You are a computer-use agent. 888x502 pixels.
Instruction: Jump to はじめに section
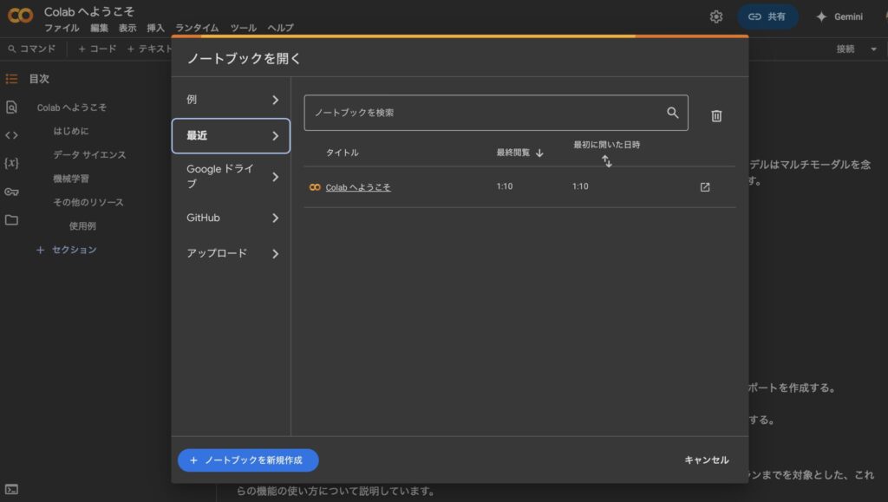[71, 131]
